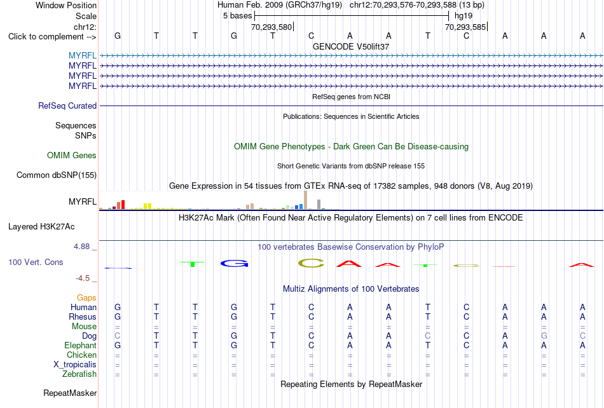Click the orange Gaps row label

click(86, 297)
